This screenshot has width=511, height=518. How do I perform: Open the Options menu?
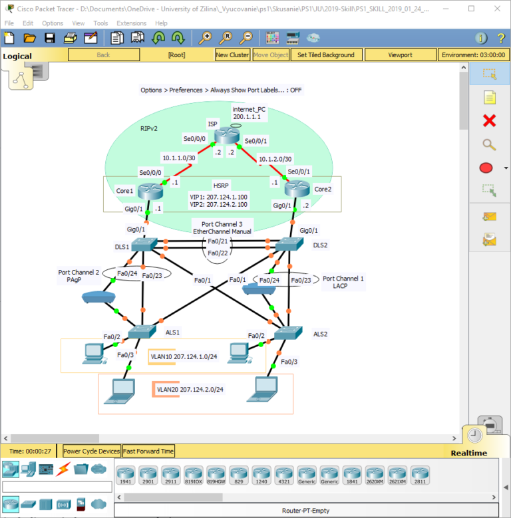coord(53,23)
